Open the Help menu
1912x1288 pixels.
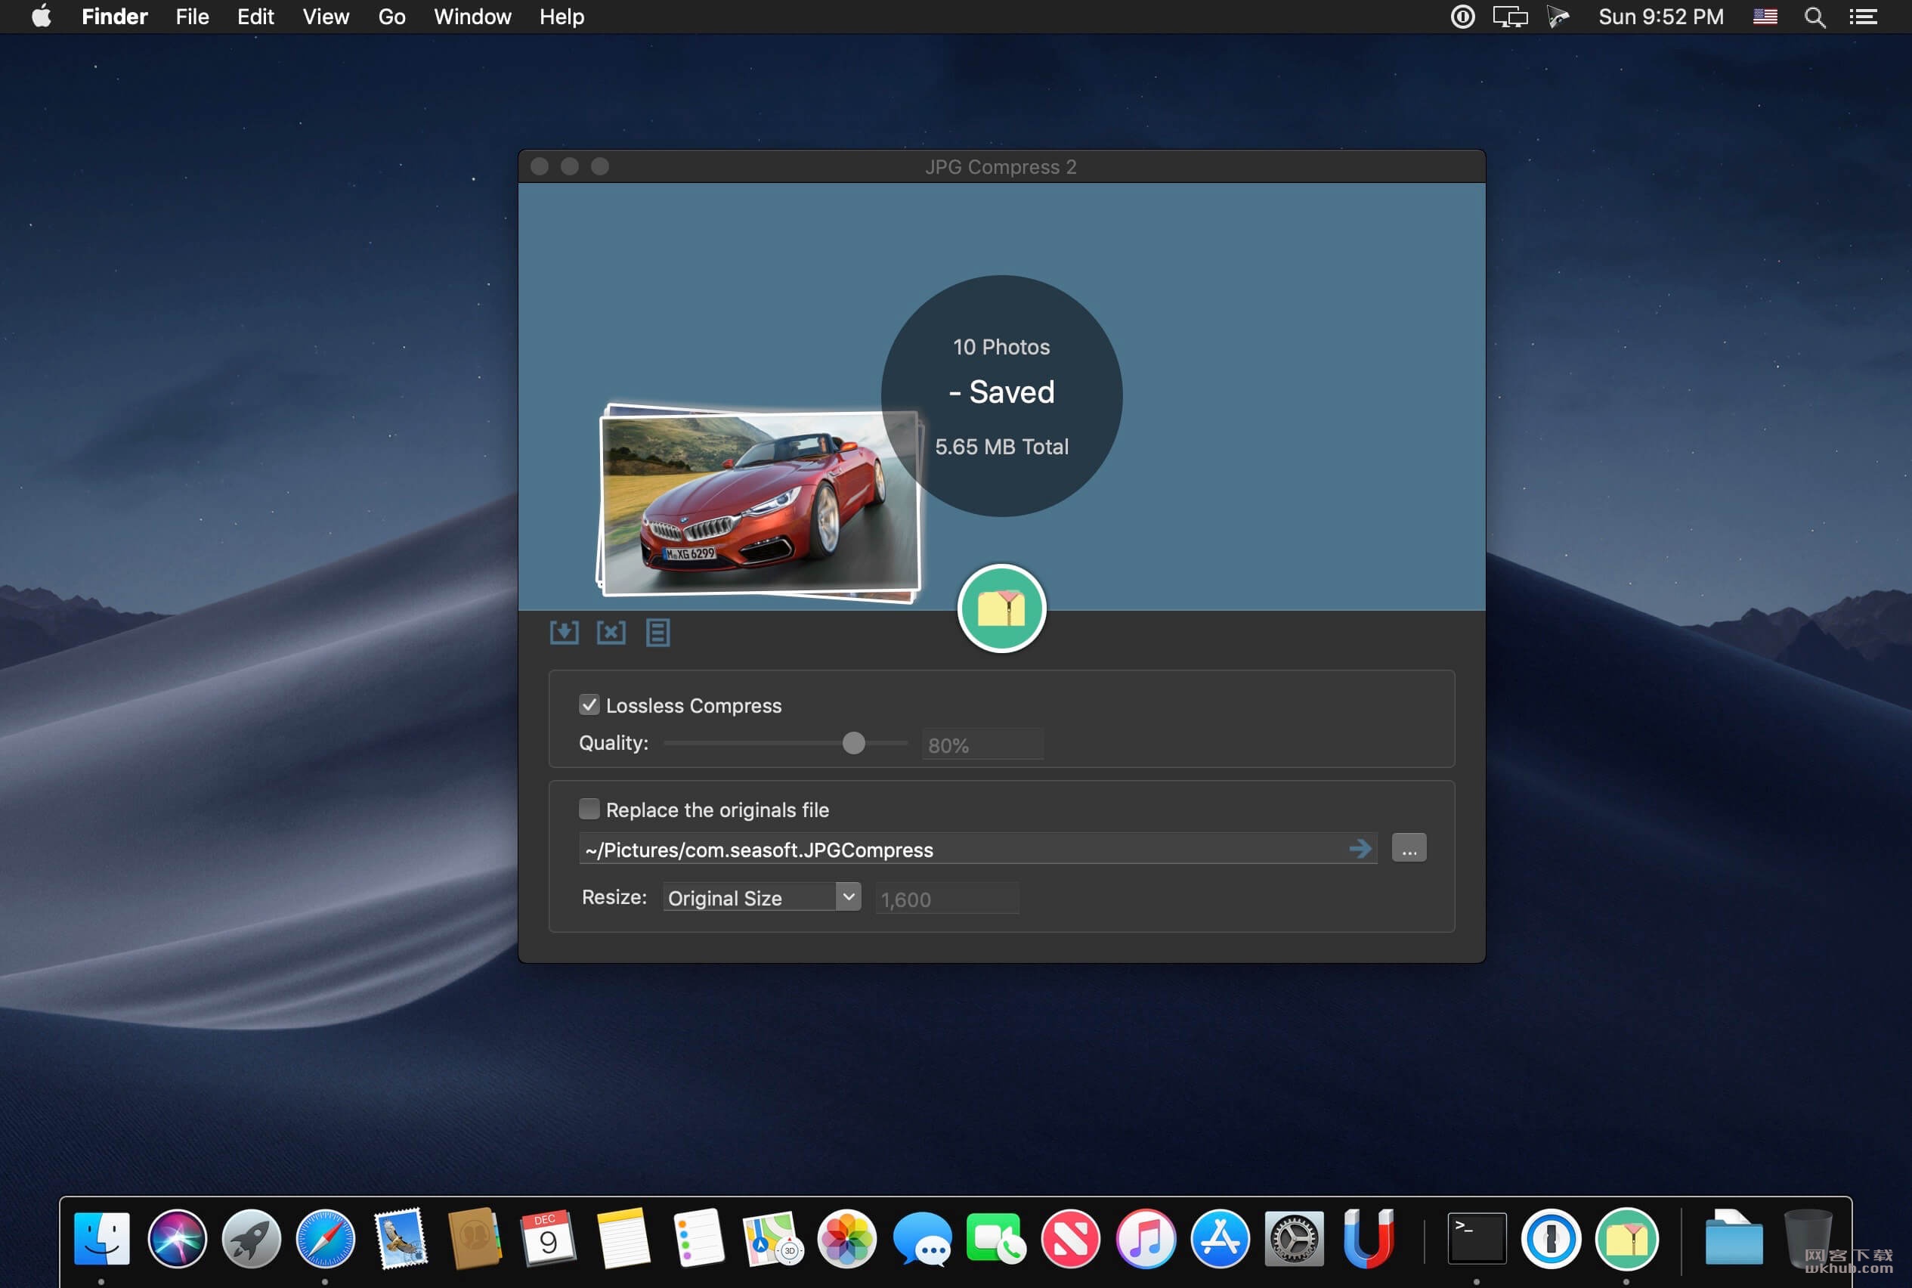[562, 17]
